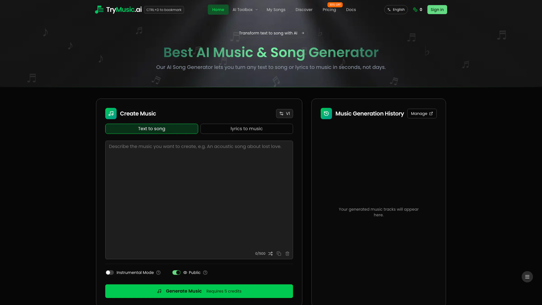542x305 pixels.
Task: Click the shuffle random prompt icon
Action: pyautogui.click(x=270, y=254)
